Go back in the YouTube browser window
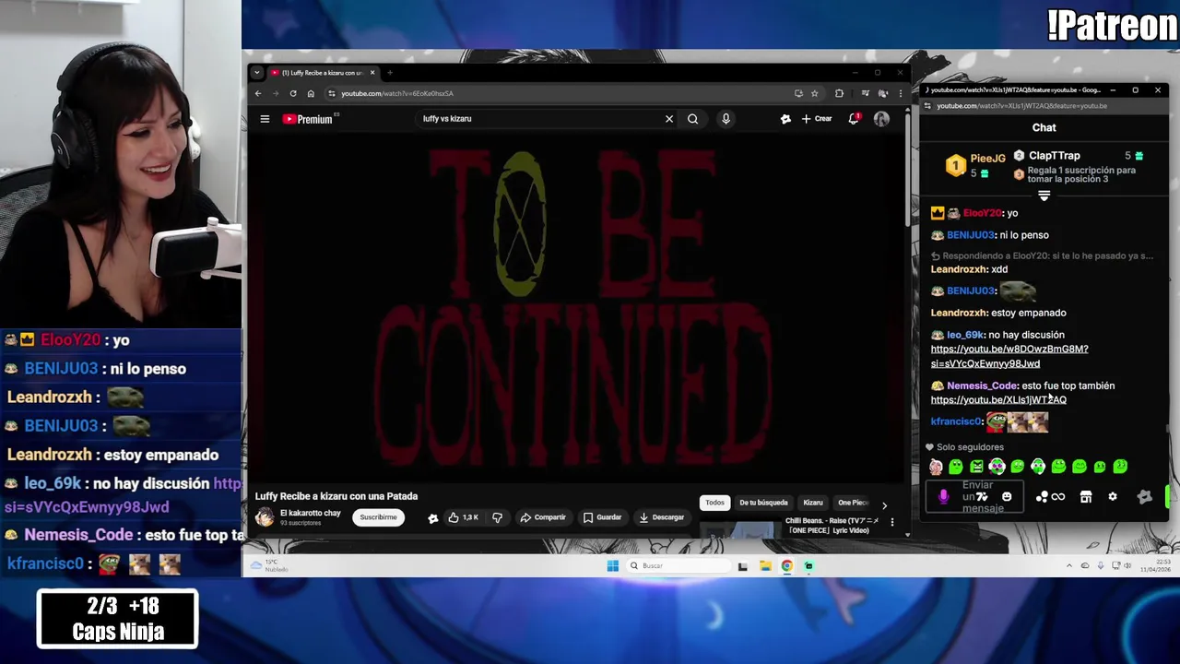 [x=258, y=93]
